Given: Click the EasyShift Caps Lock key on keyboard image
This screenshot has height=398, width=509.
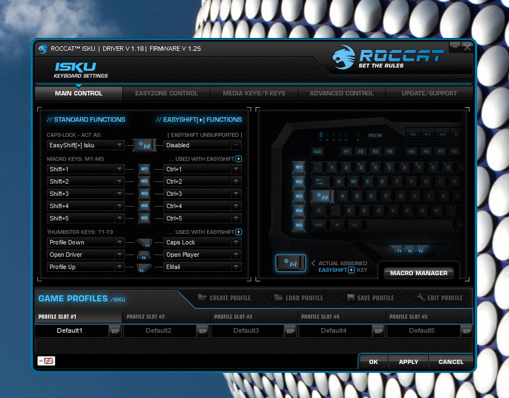Looking at the screenshot, I should point(322,196).
